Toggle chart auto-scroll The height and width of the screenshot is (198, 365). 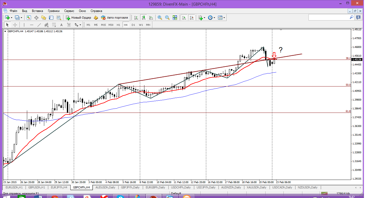pos(184,18)
